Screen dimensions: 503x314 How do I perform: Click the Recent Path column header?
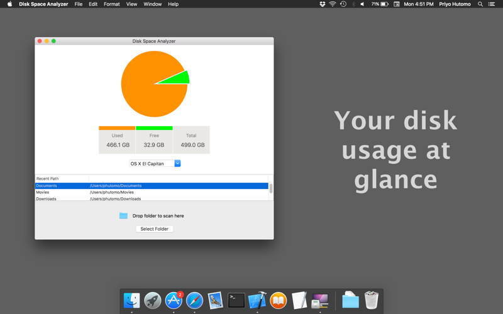[62, 178]
